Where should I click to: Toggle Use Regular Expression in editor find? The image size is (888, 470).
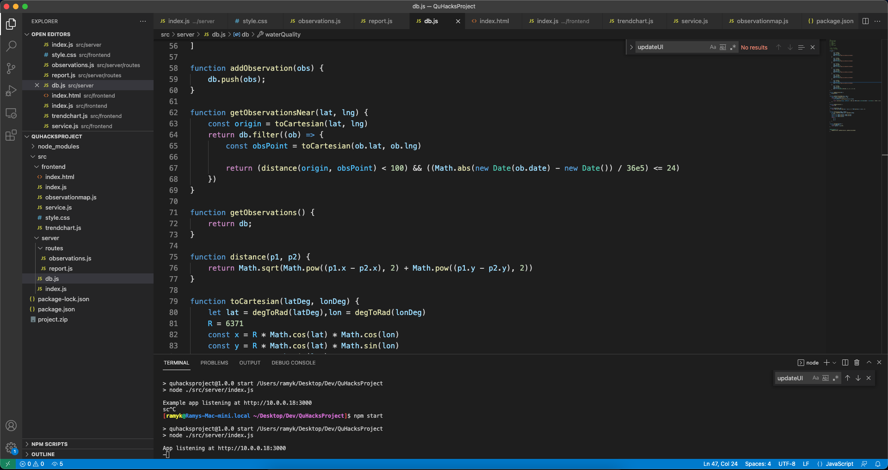[733, 47]
